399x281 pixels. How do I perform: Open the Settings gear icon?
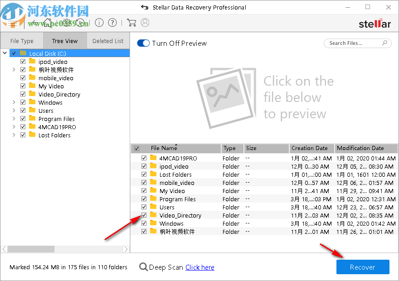click(67, 22)
